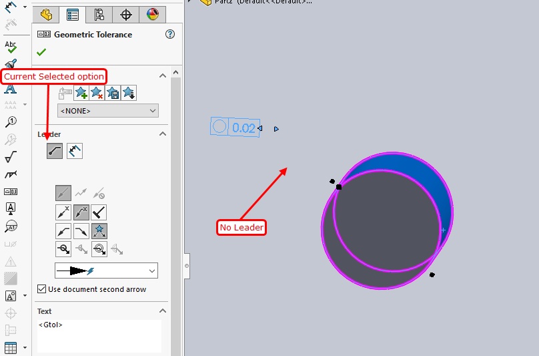Uncheck Use document second arrow
The width and height of the screenshot is (539, 356).
click(x=41, y=289)
